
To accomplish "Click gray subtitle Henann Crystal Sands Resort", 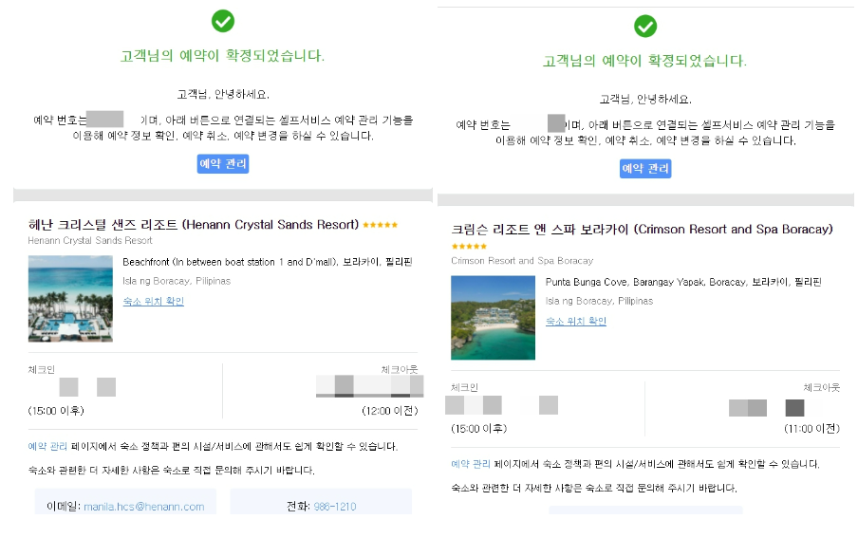I will [90, 241].
